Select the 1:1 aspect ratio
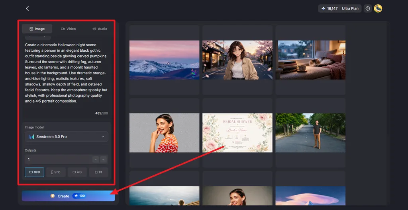408x210 pixels. click(98, 172)
